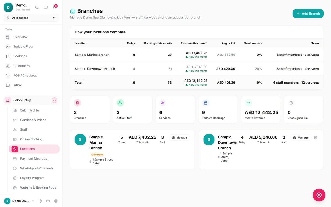Viewport: 331px width, 207px height.
Task: Click the pink Branches stat icon
Action: pyautogui.click(x=78, y=103)
